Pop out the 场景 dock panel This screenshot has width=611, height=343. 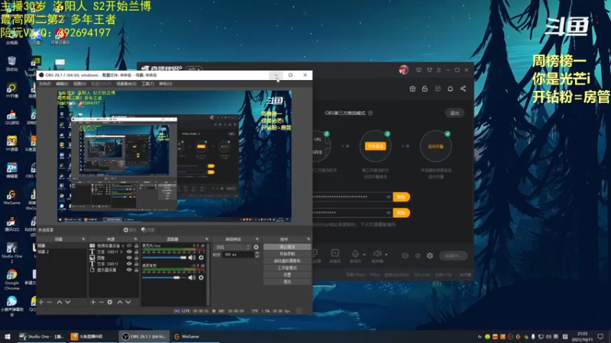[83, 239]
